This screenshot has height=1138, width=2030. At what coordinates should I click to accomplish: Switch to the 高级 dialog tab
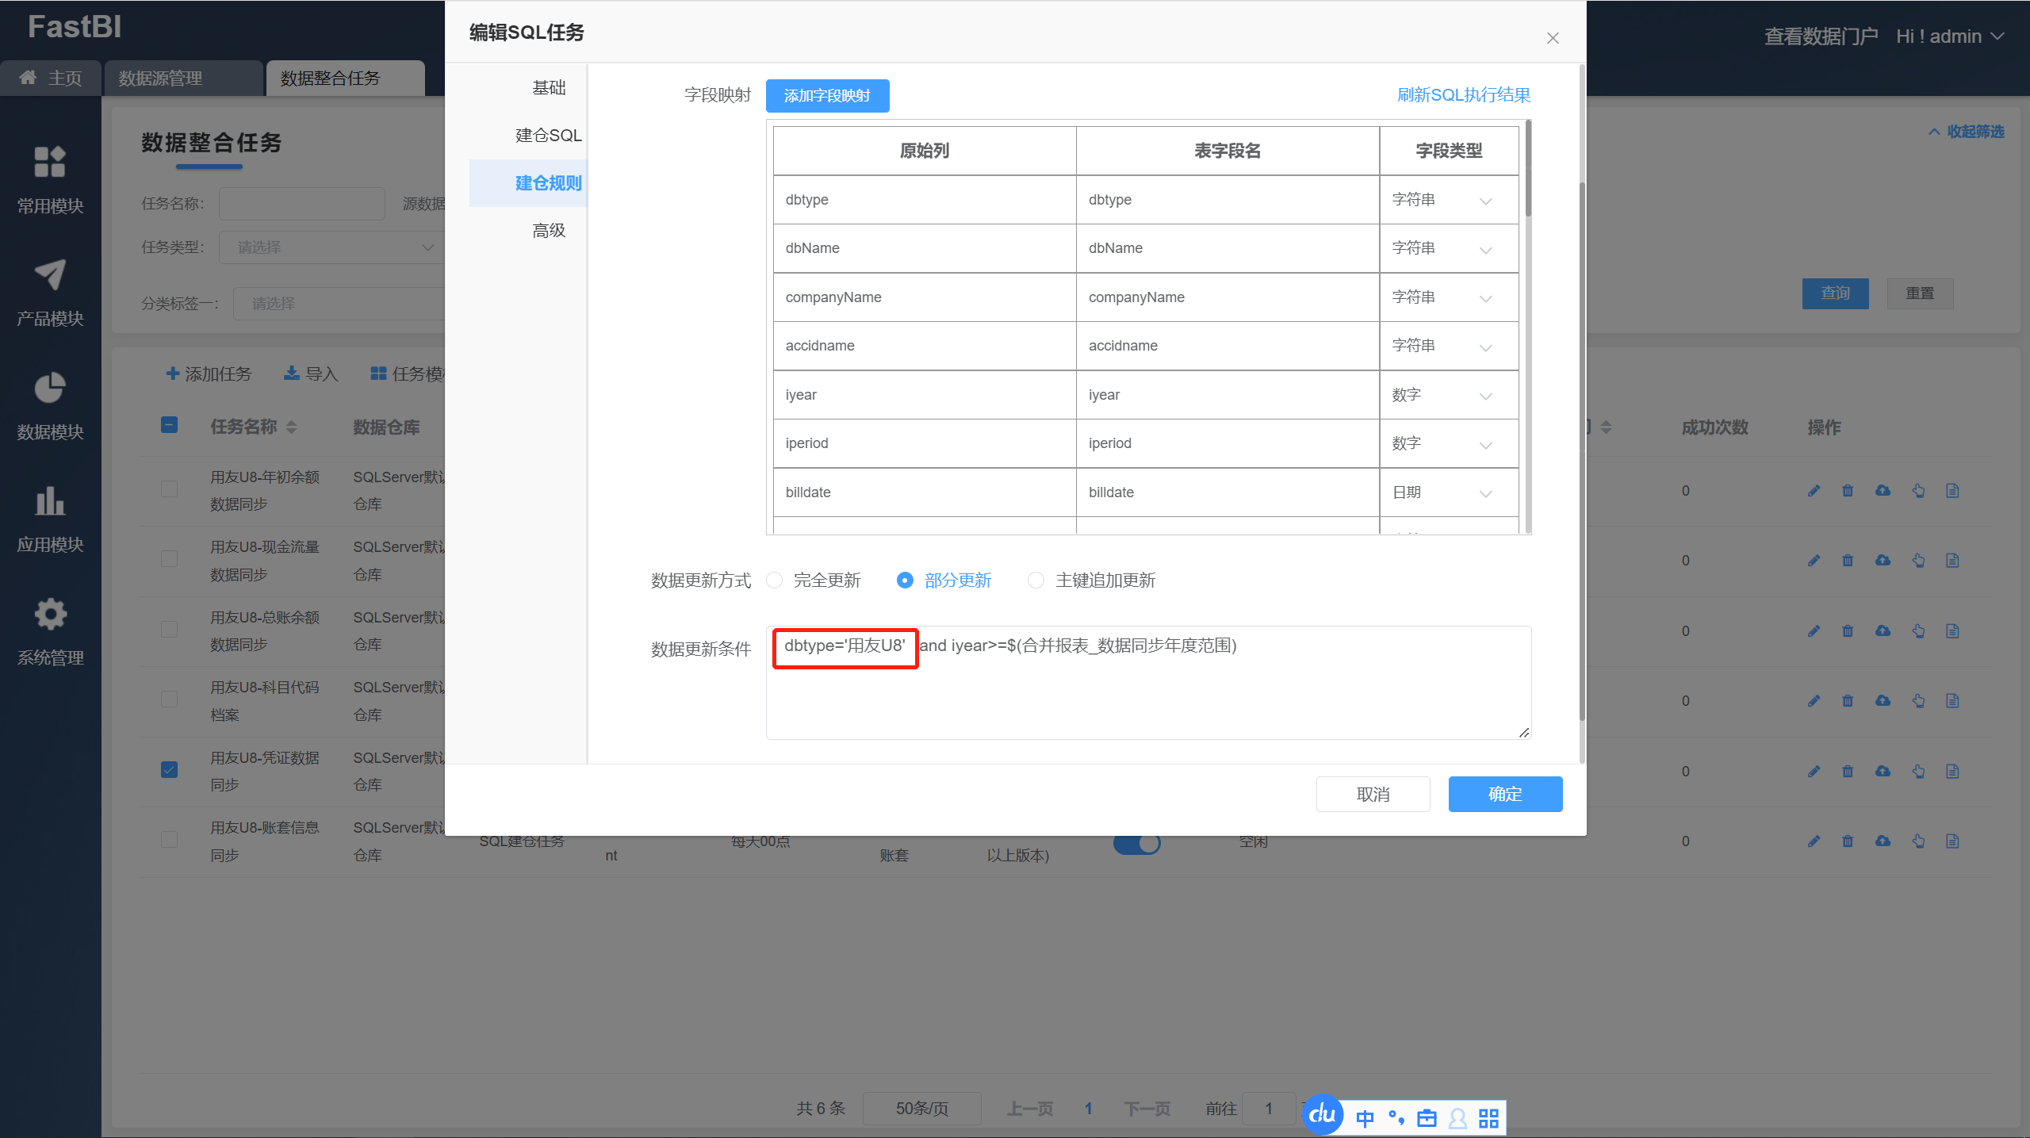point(548,231)
